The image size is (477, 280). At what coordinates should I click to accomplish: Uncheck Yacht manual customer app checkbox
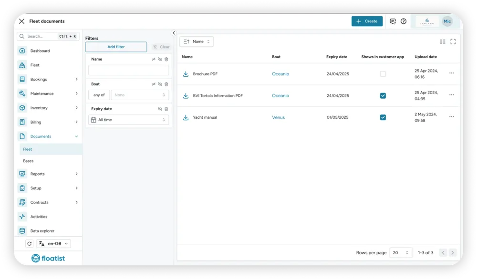point(383,117)
